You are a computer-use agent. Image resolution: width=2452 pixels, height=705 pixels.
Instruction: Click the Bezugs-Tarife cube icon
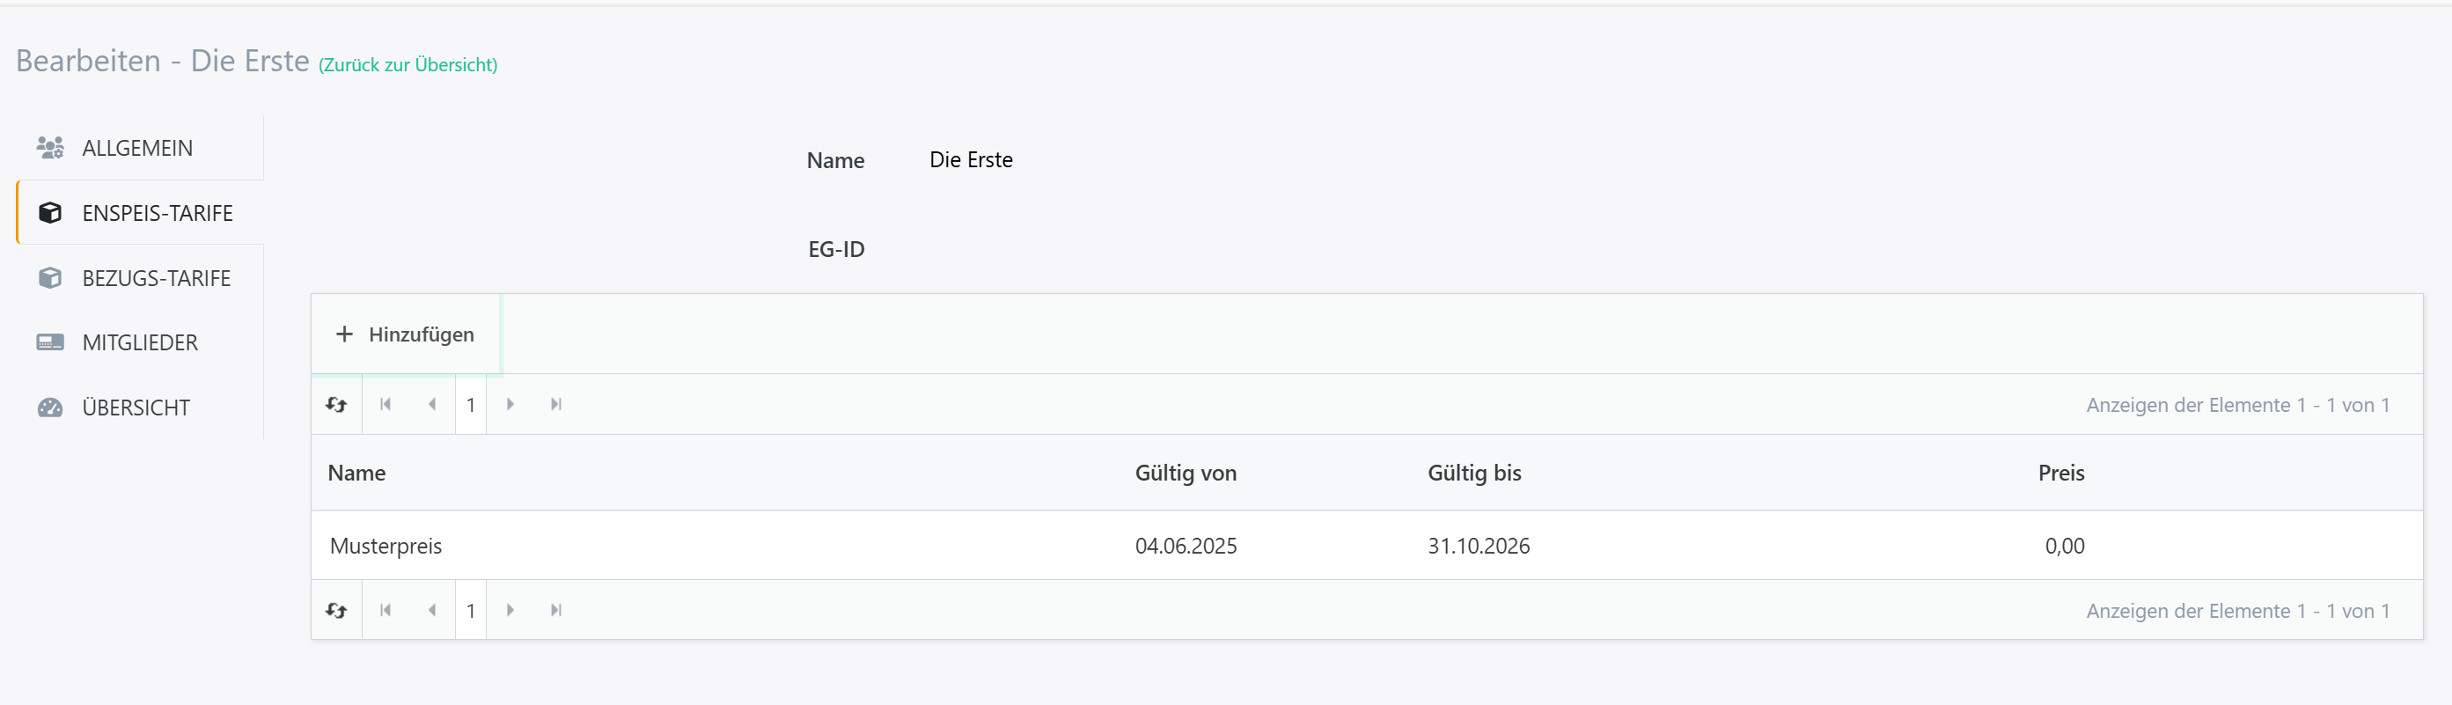click(49, 278)
